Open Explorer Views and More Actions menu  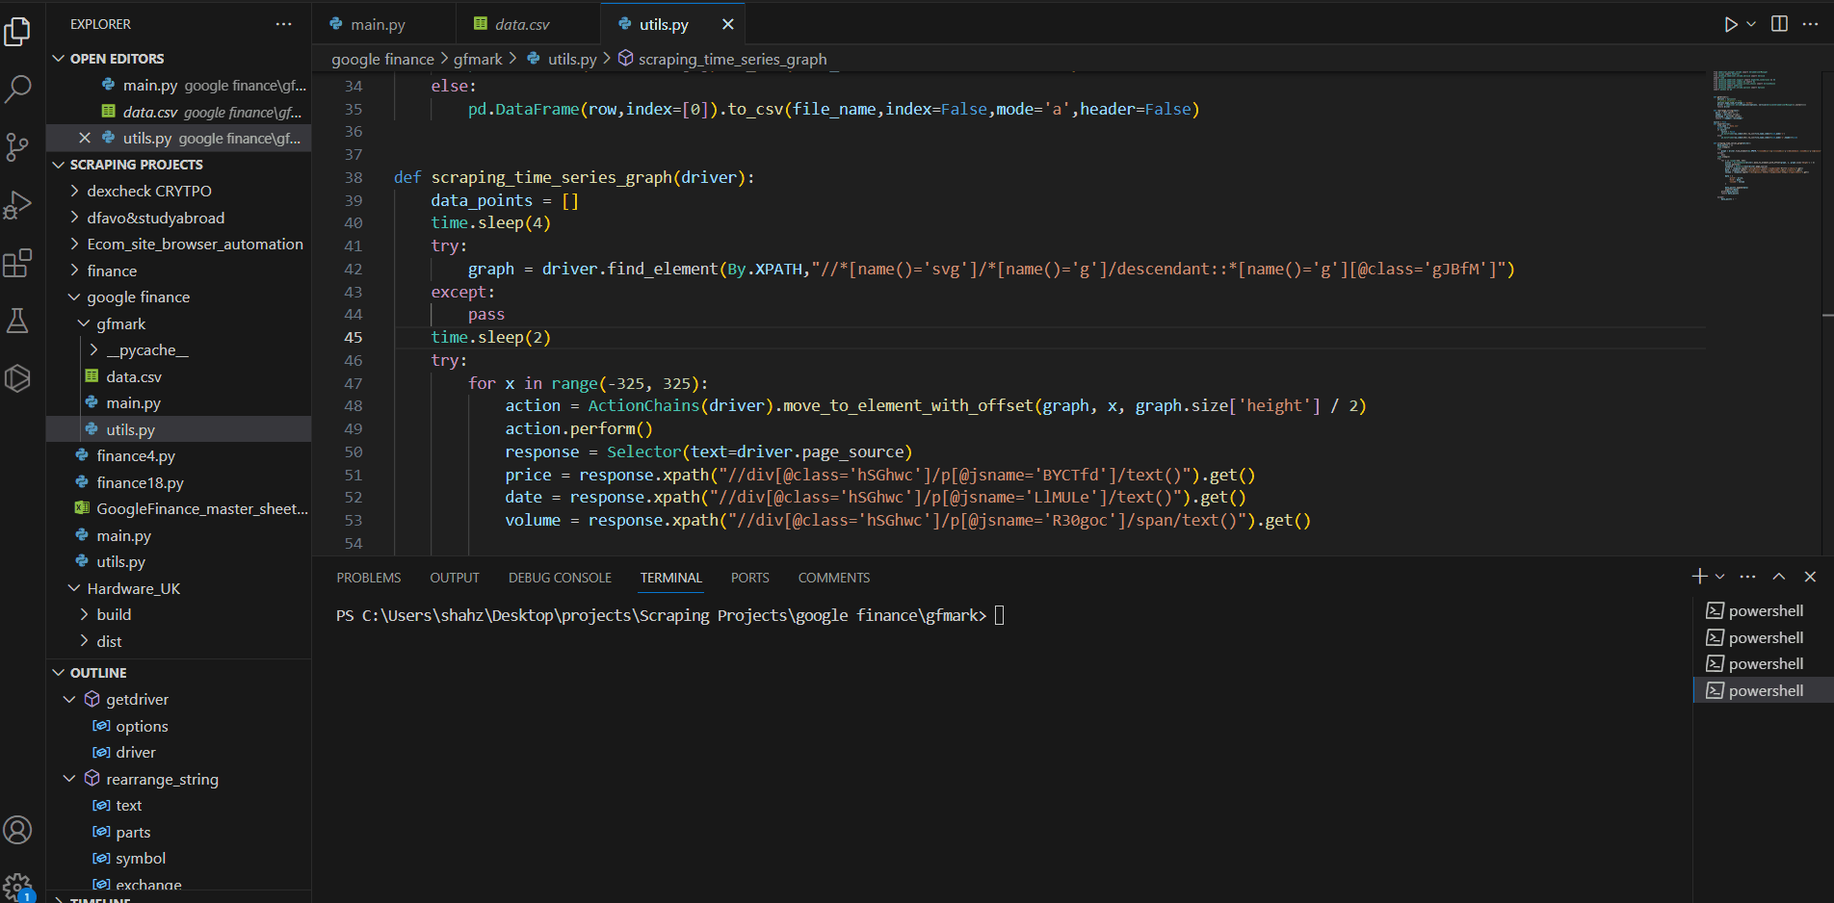coord(283,24)
